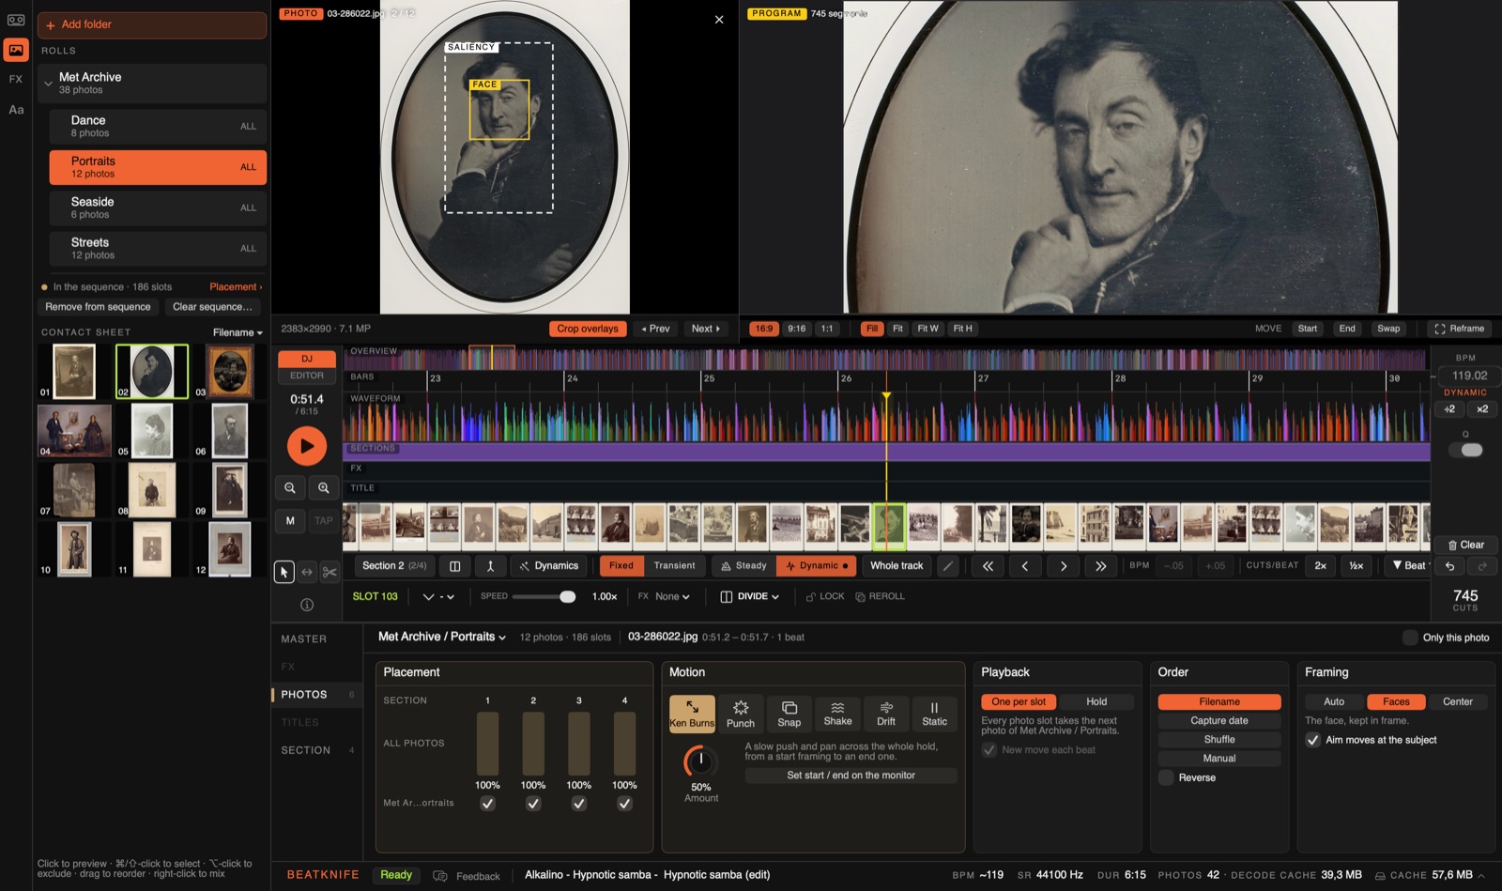Select the horizontal stretch arrows tool
1502x891 pixels.
point(307,572)
